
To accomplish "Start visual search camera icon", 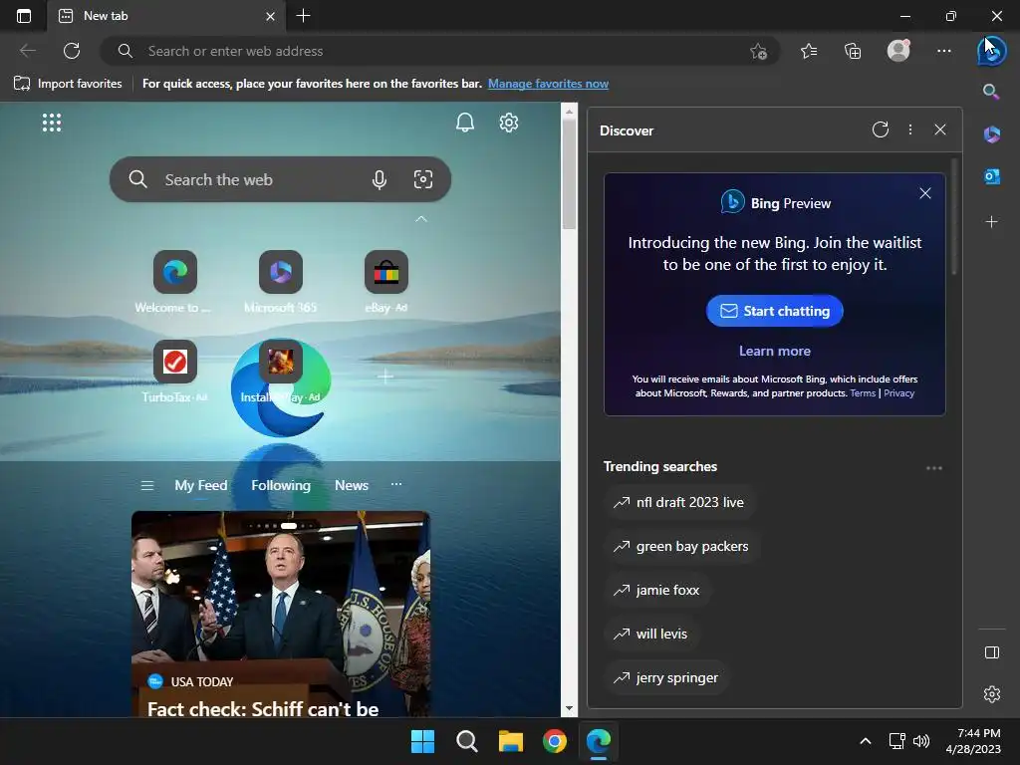I will pos(422,179).
